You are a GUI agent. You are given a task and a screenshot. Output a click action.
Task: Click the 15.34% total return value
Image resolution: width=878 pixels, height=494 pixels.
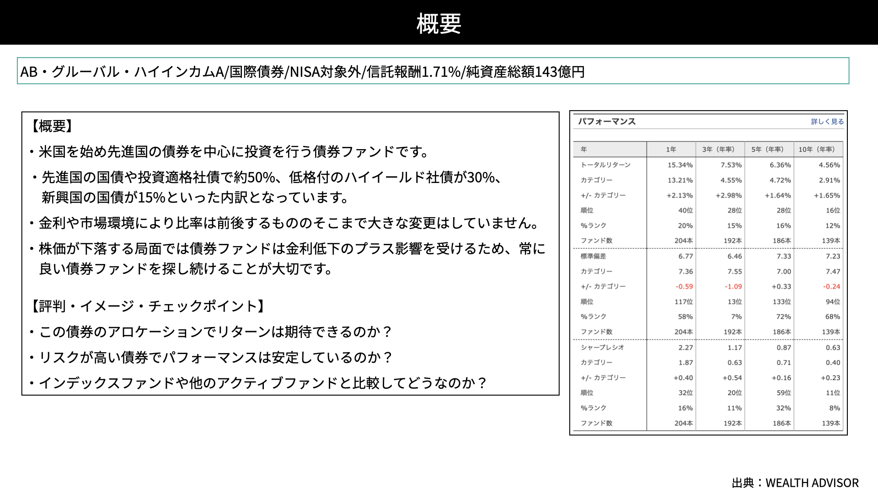coord(680,165)
